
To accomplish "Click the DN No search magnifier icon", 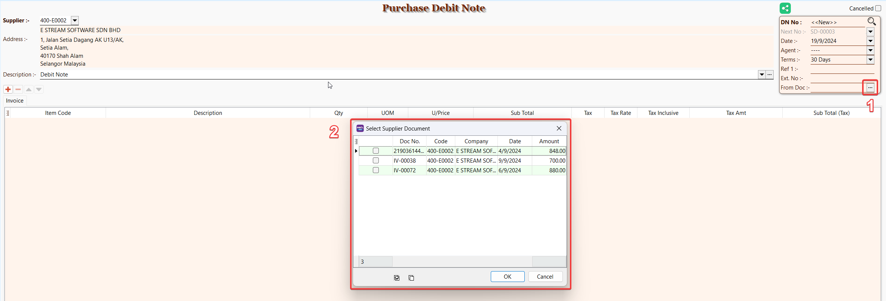I will click(871, 22).
